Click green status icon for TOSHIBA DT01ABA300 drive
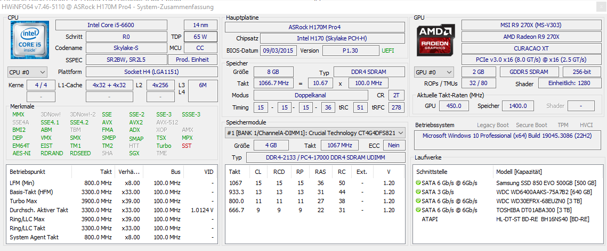 tap(418, 210)
